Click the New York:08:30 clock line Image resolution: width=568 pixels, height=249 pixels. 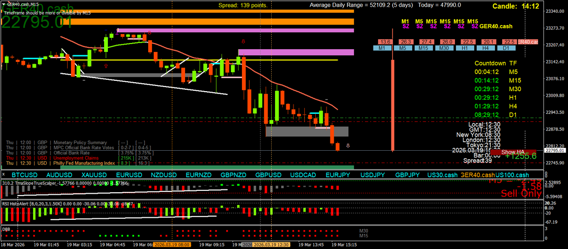coord(478,135)
